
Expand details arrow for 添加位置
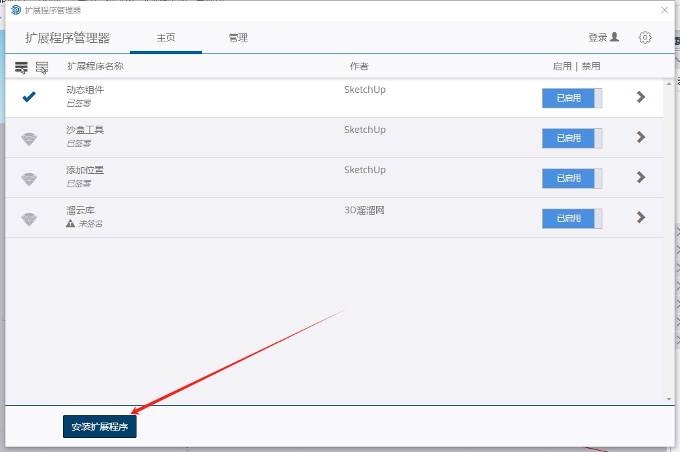641,177
